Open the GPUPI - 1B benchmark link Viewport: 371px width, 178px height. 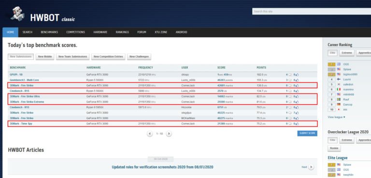tap(16, 74)
